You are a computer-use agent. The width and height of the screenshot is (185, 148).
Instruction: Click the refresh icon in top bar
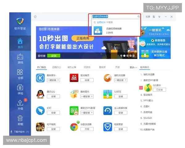[35, 17]
